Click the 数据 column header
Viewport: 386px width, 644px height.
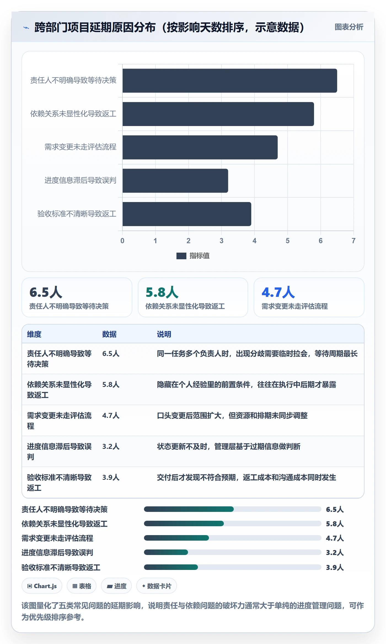pyautogui.click(x=109, y=334)
